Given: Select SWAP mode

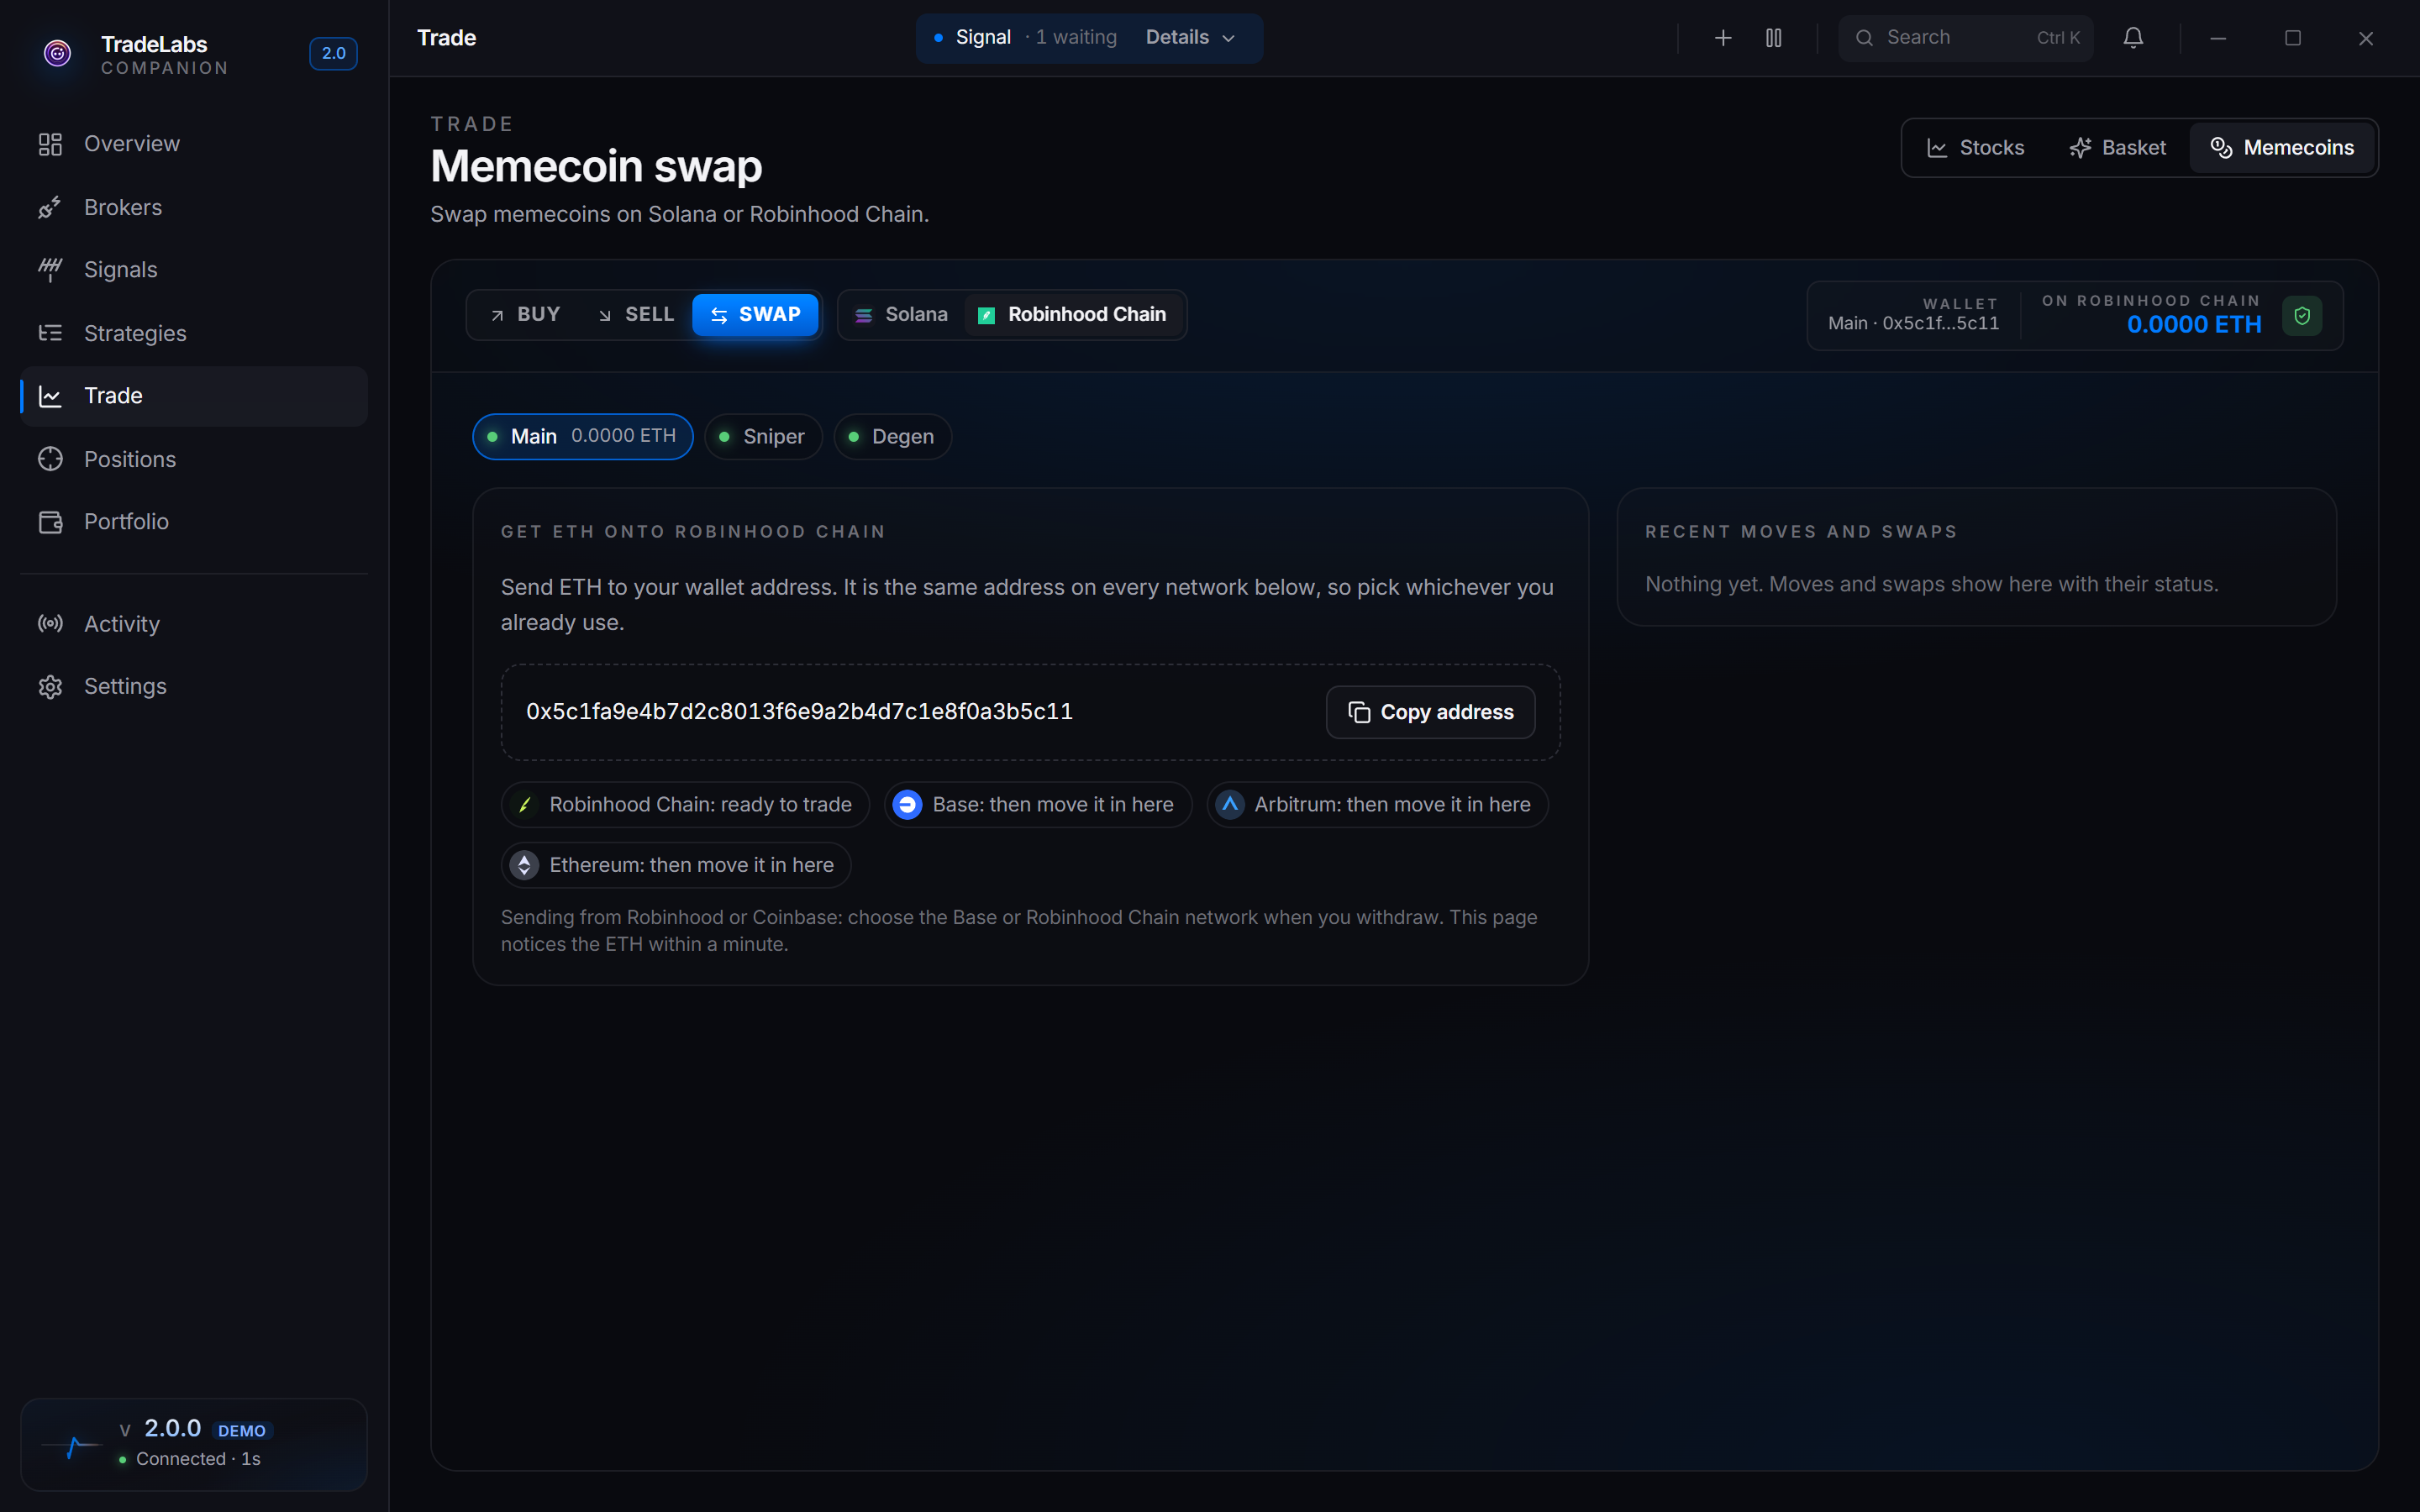Looking at the screenshot, I should (x=755, y=315).
